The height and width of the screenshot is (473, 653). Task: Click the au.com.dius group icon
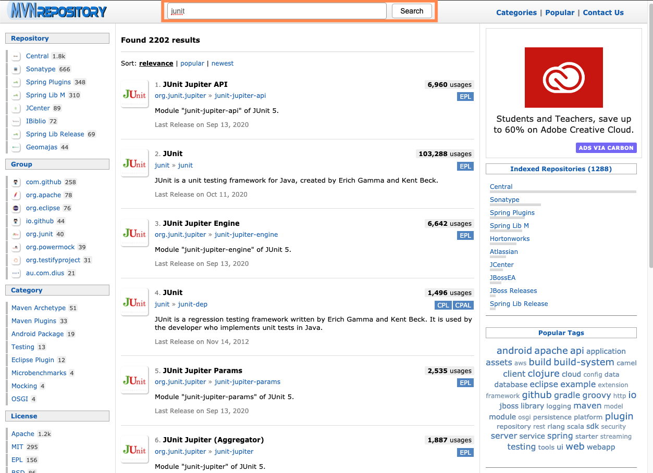click(16, 273)
